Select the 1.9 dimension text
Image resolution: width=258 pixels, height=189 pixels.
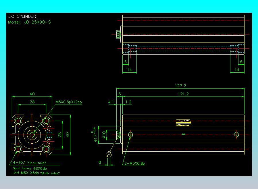(x=128, y=102)
